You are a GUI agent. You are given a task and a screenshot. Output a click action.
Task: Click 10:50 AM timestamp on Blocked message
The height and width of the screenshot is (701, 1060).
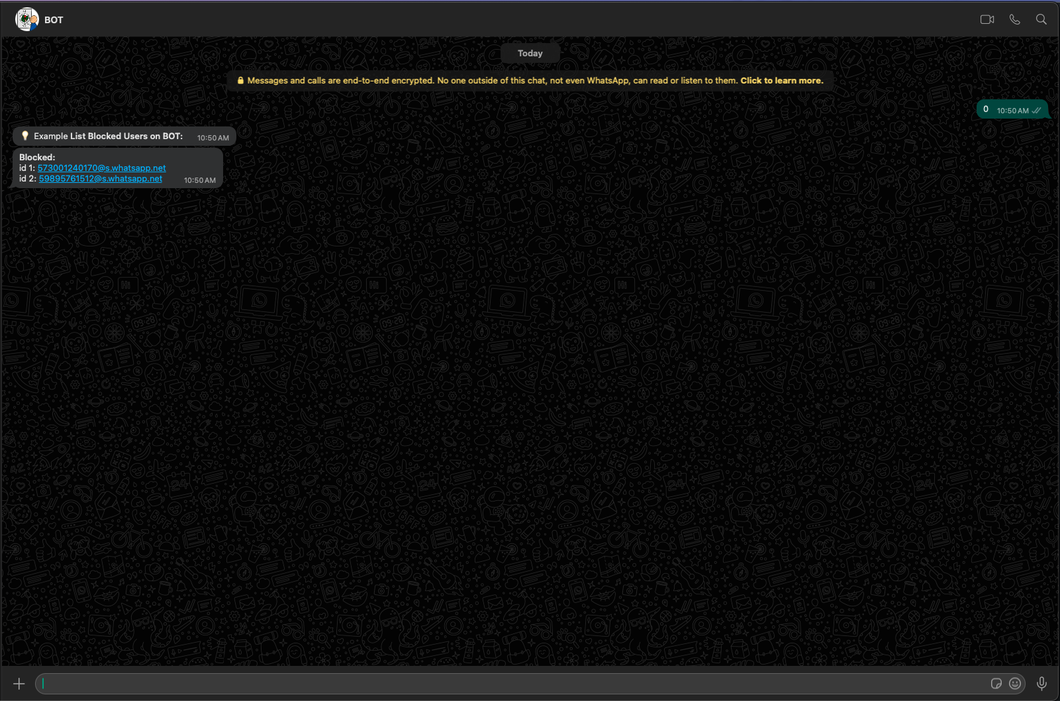[x=200, y=180]
